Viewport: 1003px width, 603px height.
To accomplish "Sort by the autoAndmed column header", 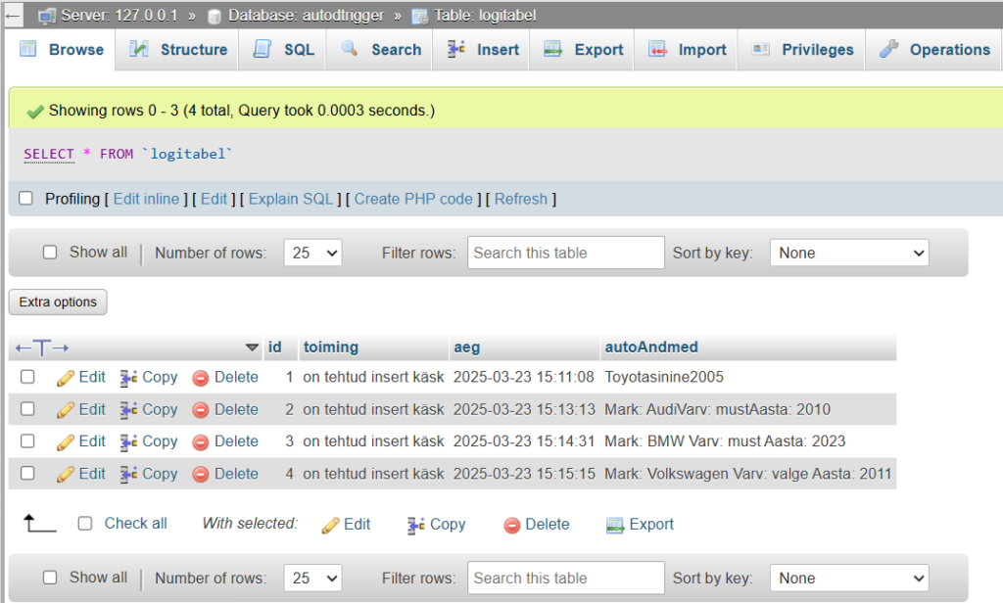I will tap(651, 348).
